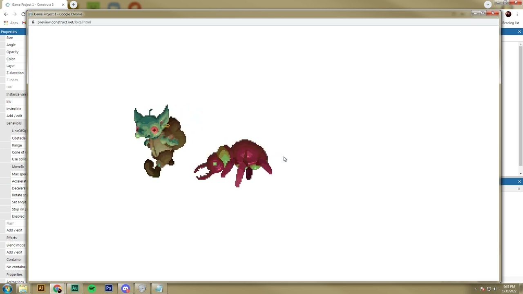Expand the lower Properties section

point(14,274)
